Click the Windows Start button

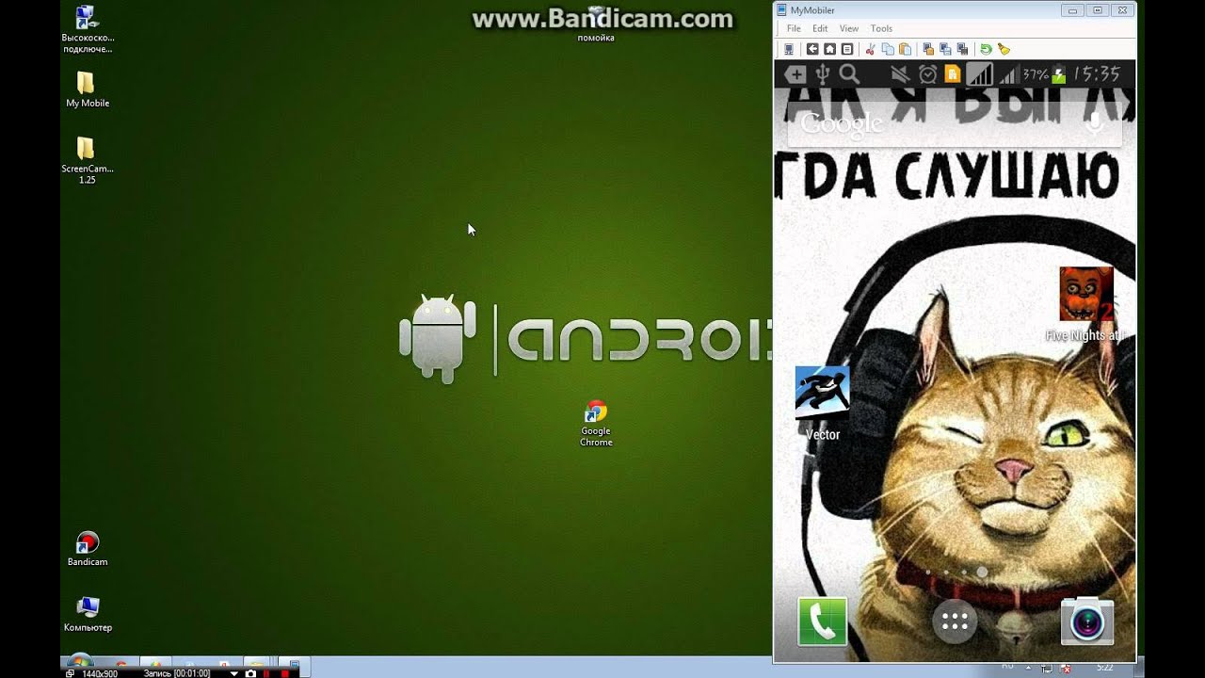pos(80,661)
